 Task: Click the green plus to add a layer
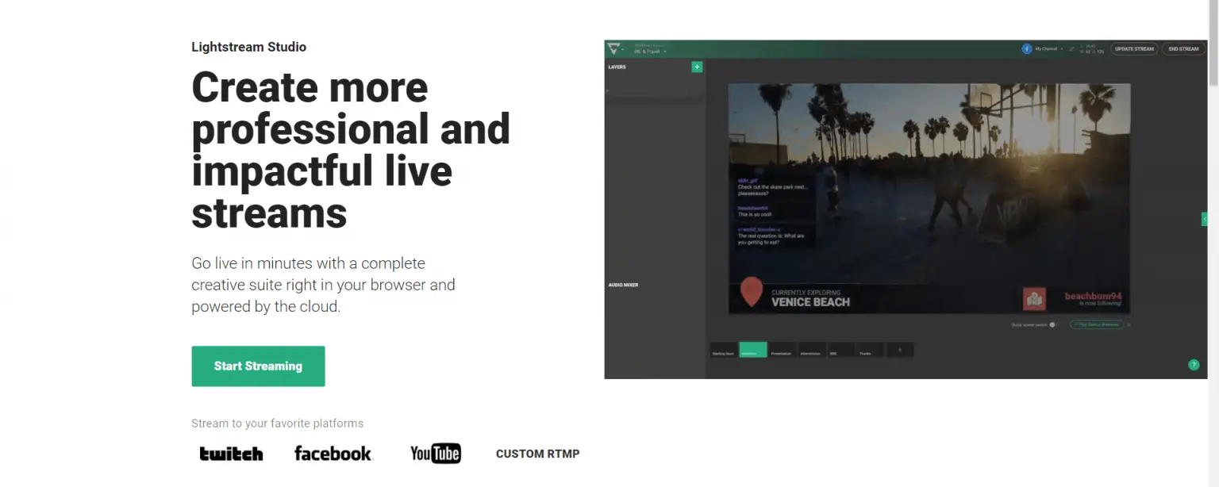(698, 67)
